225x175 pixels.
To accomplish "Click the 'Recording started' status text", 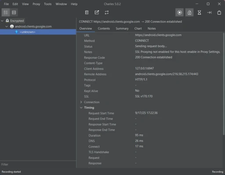I will [11, 172].
